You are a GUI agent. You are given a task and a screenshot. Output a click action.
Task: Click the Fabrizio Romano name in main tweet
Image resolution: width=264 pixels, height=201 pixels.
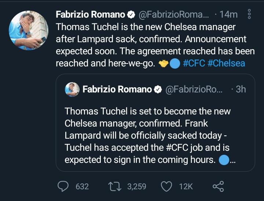point(91,15)
